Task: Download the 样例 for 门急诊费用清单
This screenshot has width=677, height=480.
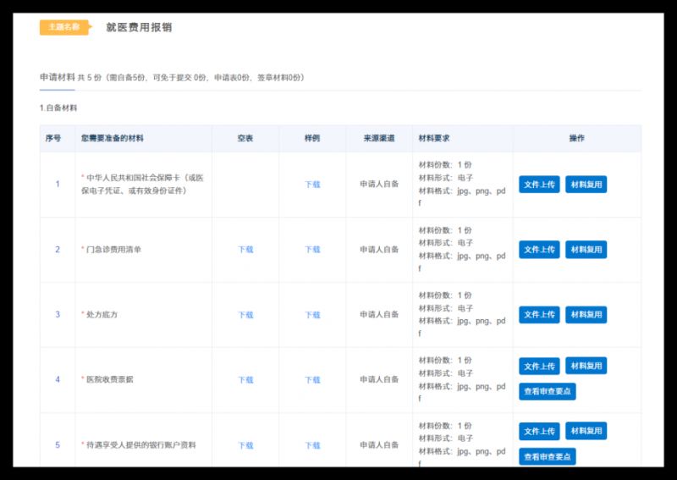Action: click(x=312, y=250)
